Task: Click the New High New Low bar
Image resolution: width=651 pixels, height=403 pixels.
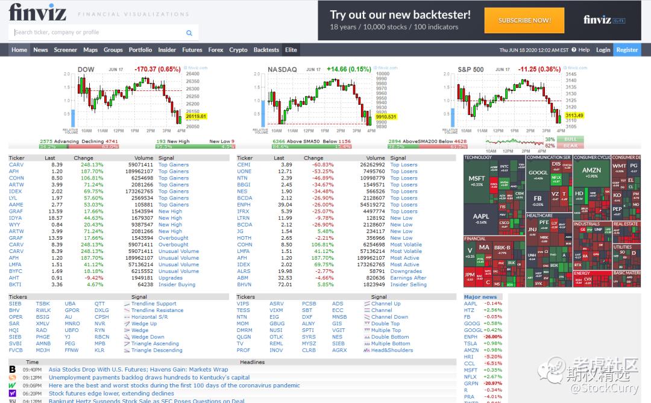Action: click(195, 146)
